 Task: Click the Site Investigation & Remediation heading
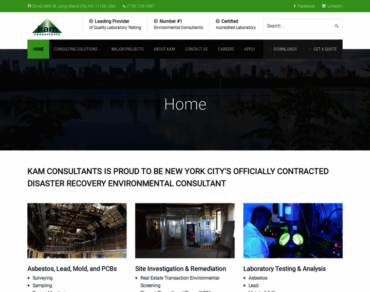click(181, 269)
